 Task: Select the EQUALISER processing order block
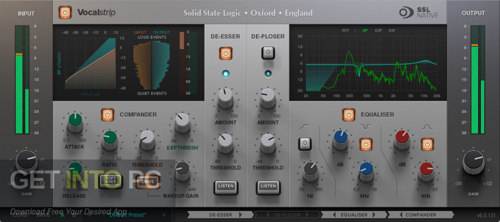(x=354, y=214)
